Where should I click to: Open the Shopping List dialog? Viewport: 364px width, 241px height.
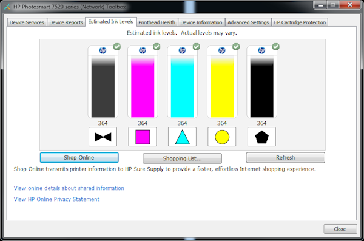[182, 158]
